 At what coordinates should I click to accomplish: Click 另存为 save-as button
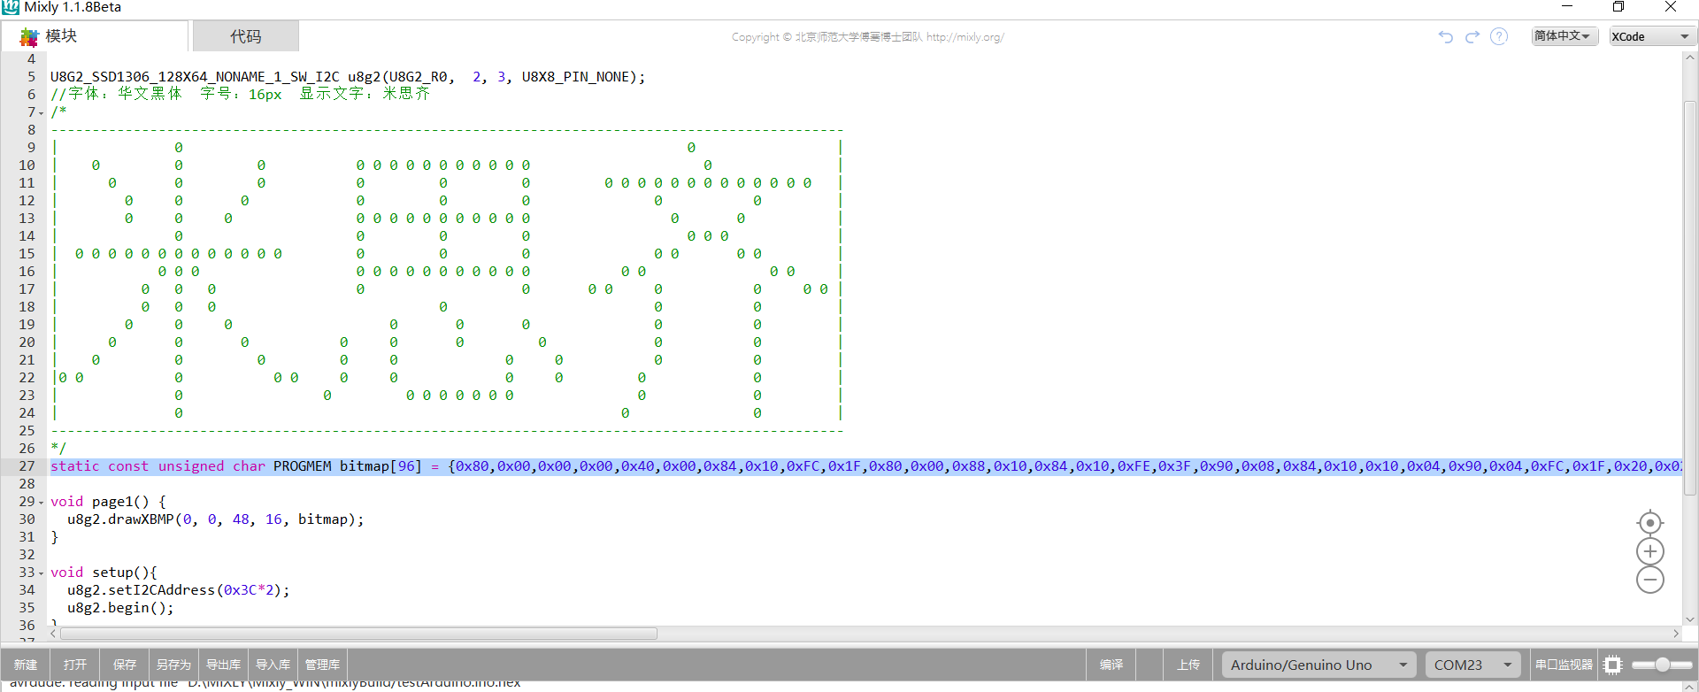point(173,665)
